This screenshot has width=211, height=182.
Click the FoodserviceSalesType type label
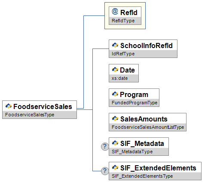30,115
